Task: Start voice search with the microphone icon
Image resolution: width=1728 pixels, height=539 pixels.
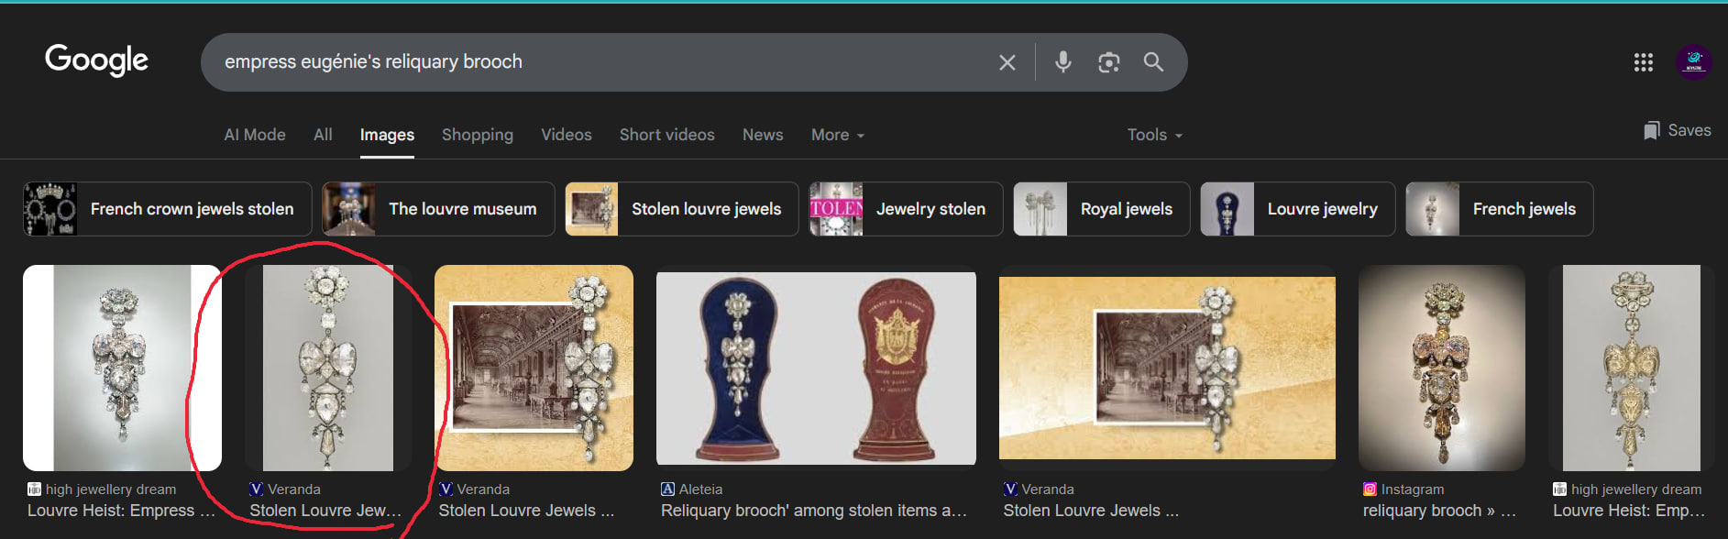Action: click(1062, 61)
